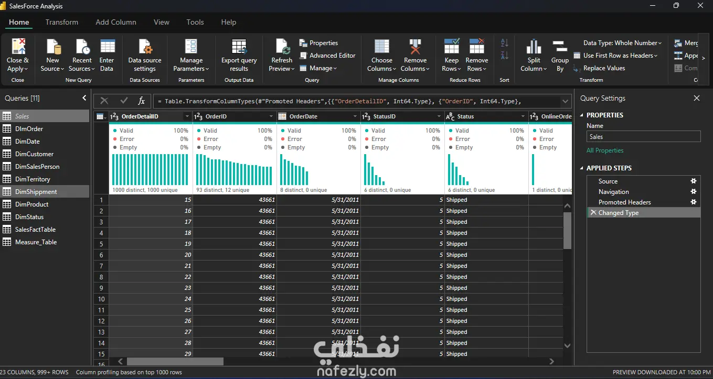Click Replace Values in the ribbon
This screenshot has width=713, height=379.
599,68
